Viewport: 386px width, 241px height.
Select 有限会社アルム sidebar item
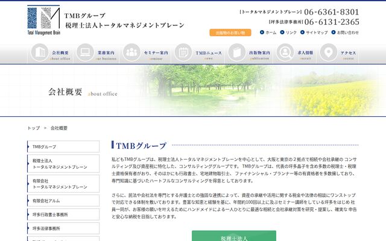point(63,201)
